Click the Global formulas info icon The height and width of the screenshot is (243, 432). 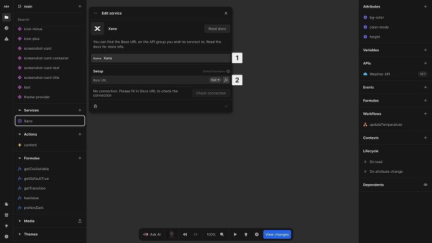point(228,71)
